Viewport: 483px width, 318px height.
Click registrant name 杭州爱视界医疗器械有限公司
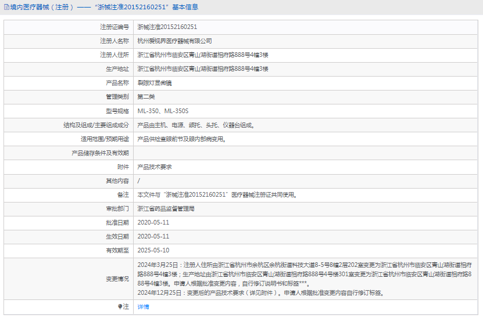pyautogui.click(x=174, y=41)
